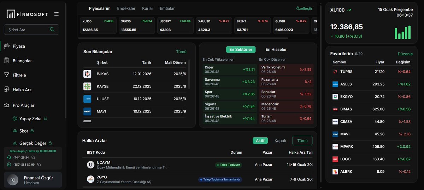Click the BIMAS logo in Favorilerim
This screenshot has width=424, height=190.
(x=335, y=109)
